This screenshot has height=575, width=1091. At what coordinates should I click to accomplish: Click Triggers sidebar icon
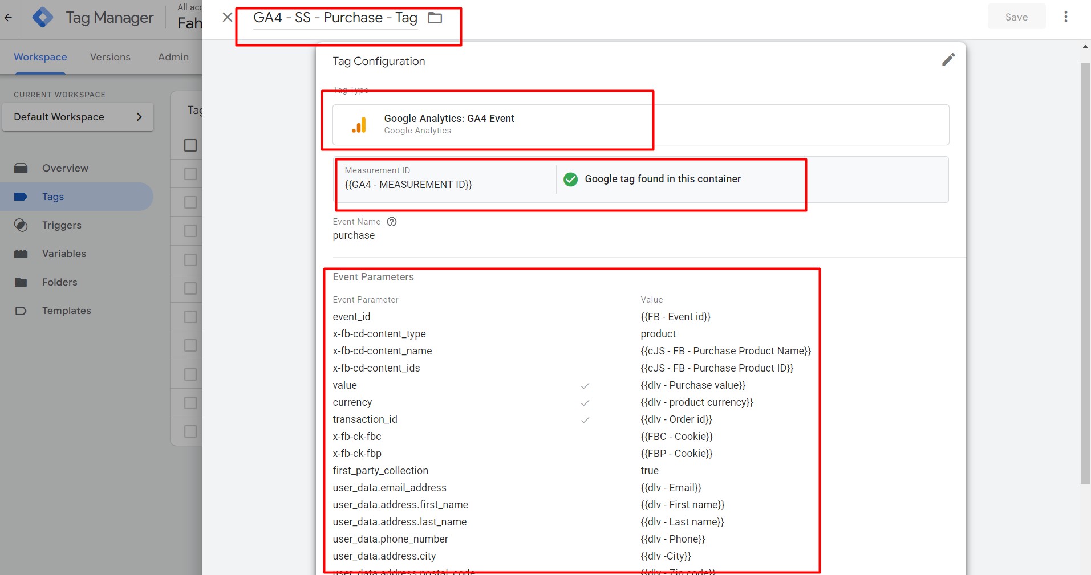(x=21, y=225)
